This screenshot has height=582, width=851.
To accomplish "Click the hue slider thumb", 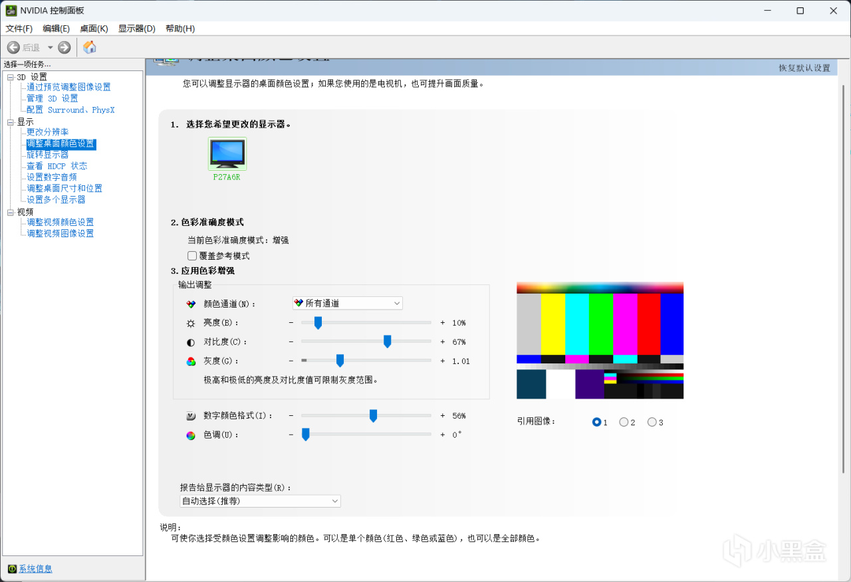I will click(306, 435).
